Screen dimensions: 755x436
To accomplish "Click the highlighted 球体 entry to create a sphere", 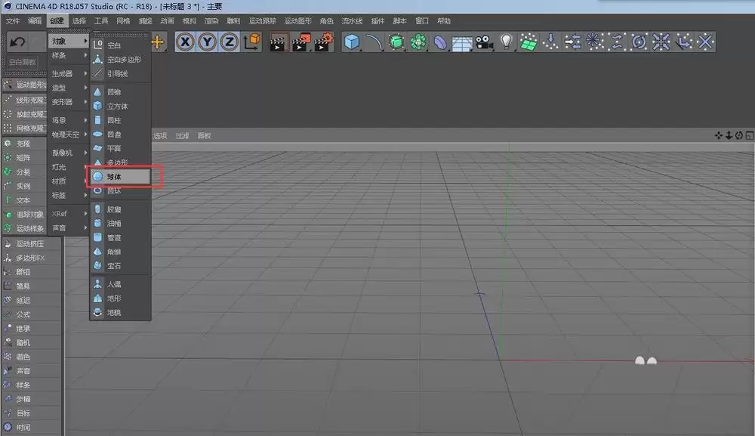I will click(x=121, y=176).
